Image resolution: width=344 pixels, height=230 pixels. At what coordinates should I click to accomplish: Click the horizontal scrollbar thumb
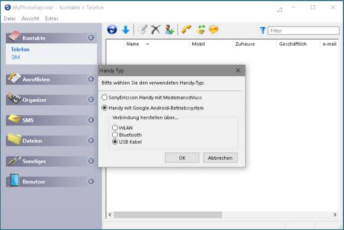(168, 215)
